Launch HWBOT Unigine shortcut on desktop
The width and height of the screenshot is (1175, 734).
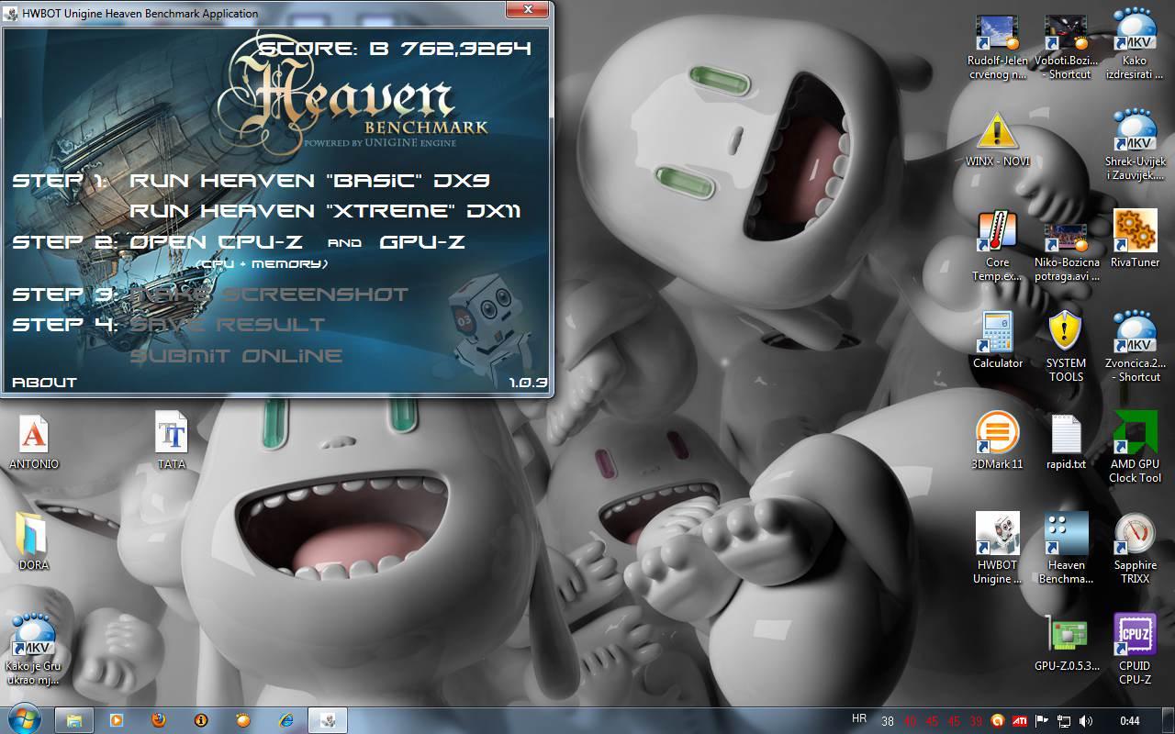997,548
